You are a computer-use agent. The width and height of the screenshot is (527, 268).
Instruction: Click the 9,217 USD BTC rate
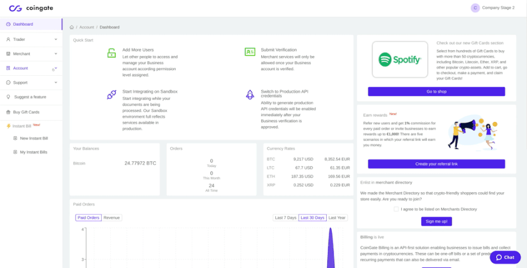[x=303, y=159]
